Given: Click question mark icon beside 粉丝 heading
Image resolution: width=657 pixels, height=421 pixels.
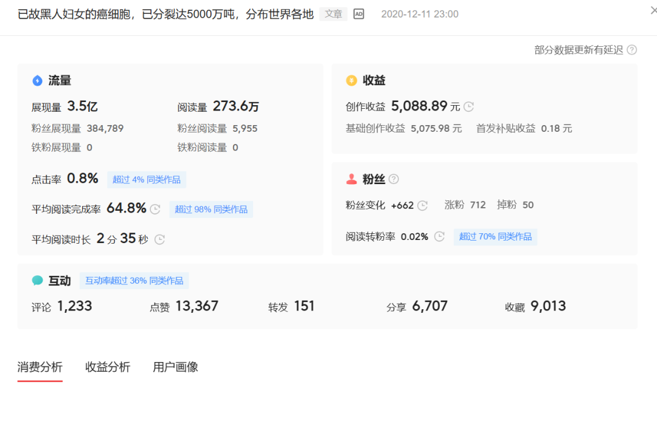Looking at the screenshot, I should pyautogui.click(x=394, y=179).
